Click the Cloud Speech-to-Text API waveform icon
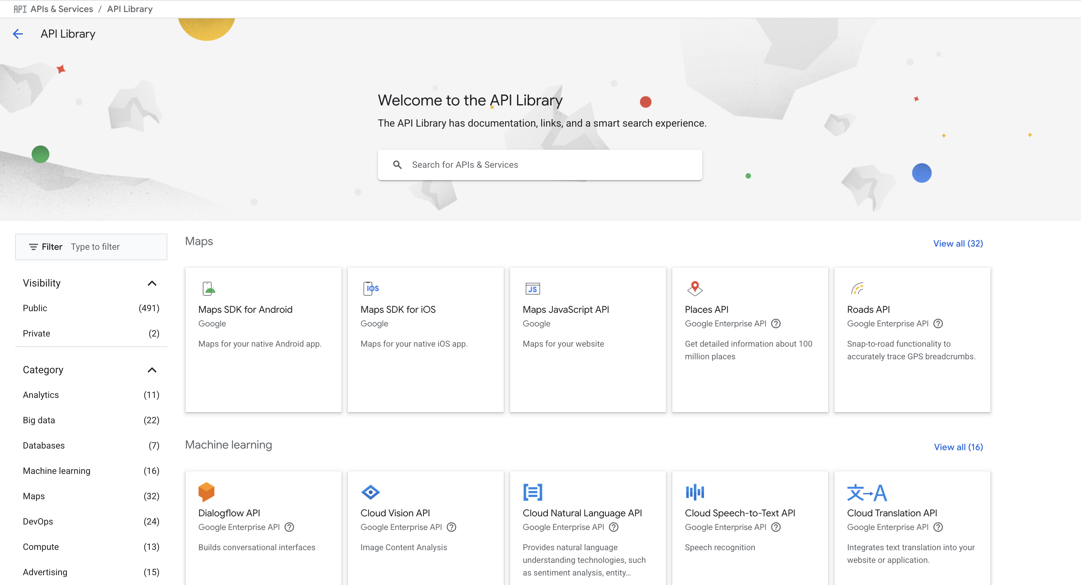 click(x=695, y=492)
